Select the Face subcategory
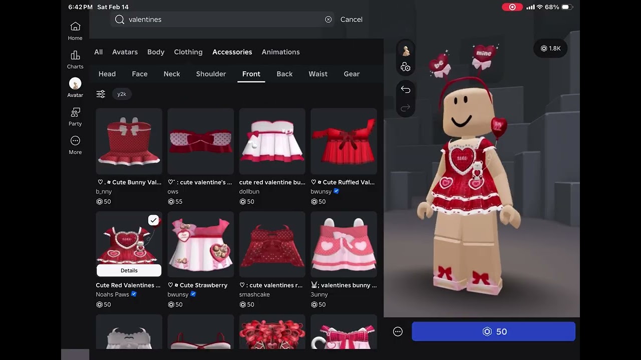 pos(140,74)
